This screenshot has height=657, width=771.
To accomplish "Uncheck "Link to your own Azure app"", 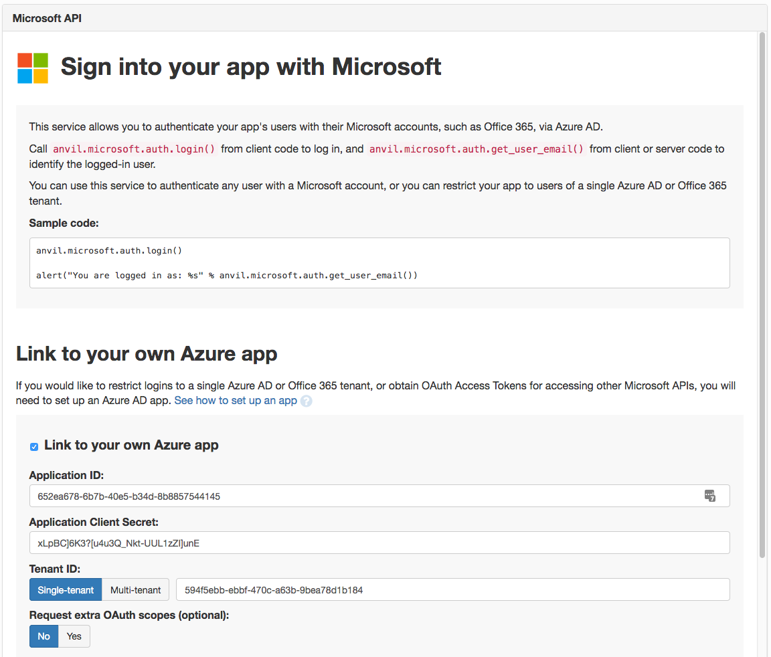I will coord(33,446).
